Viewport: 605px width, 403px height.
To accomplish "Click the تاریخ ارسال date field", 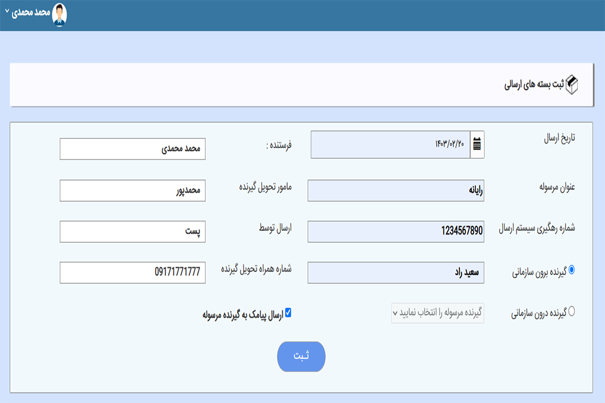I will pyautogui.click(x=390, y=145).
